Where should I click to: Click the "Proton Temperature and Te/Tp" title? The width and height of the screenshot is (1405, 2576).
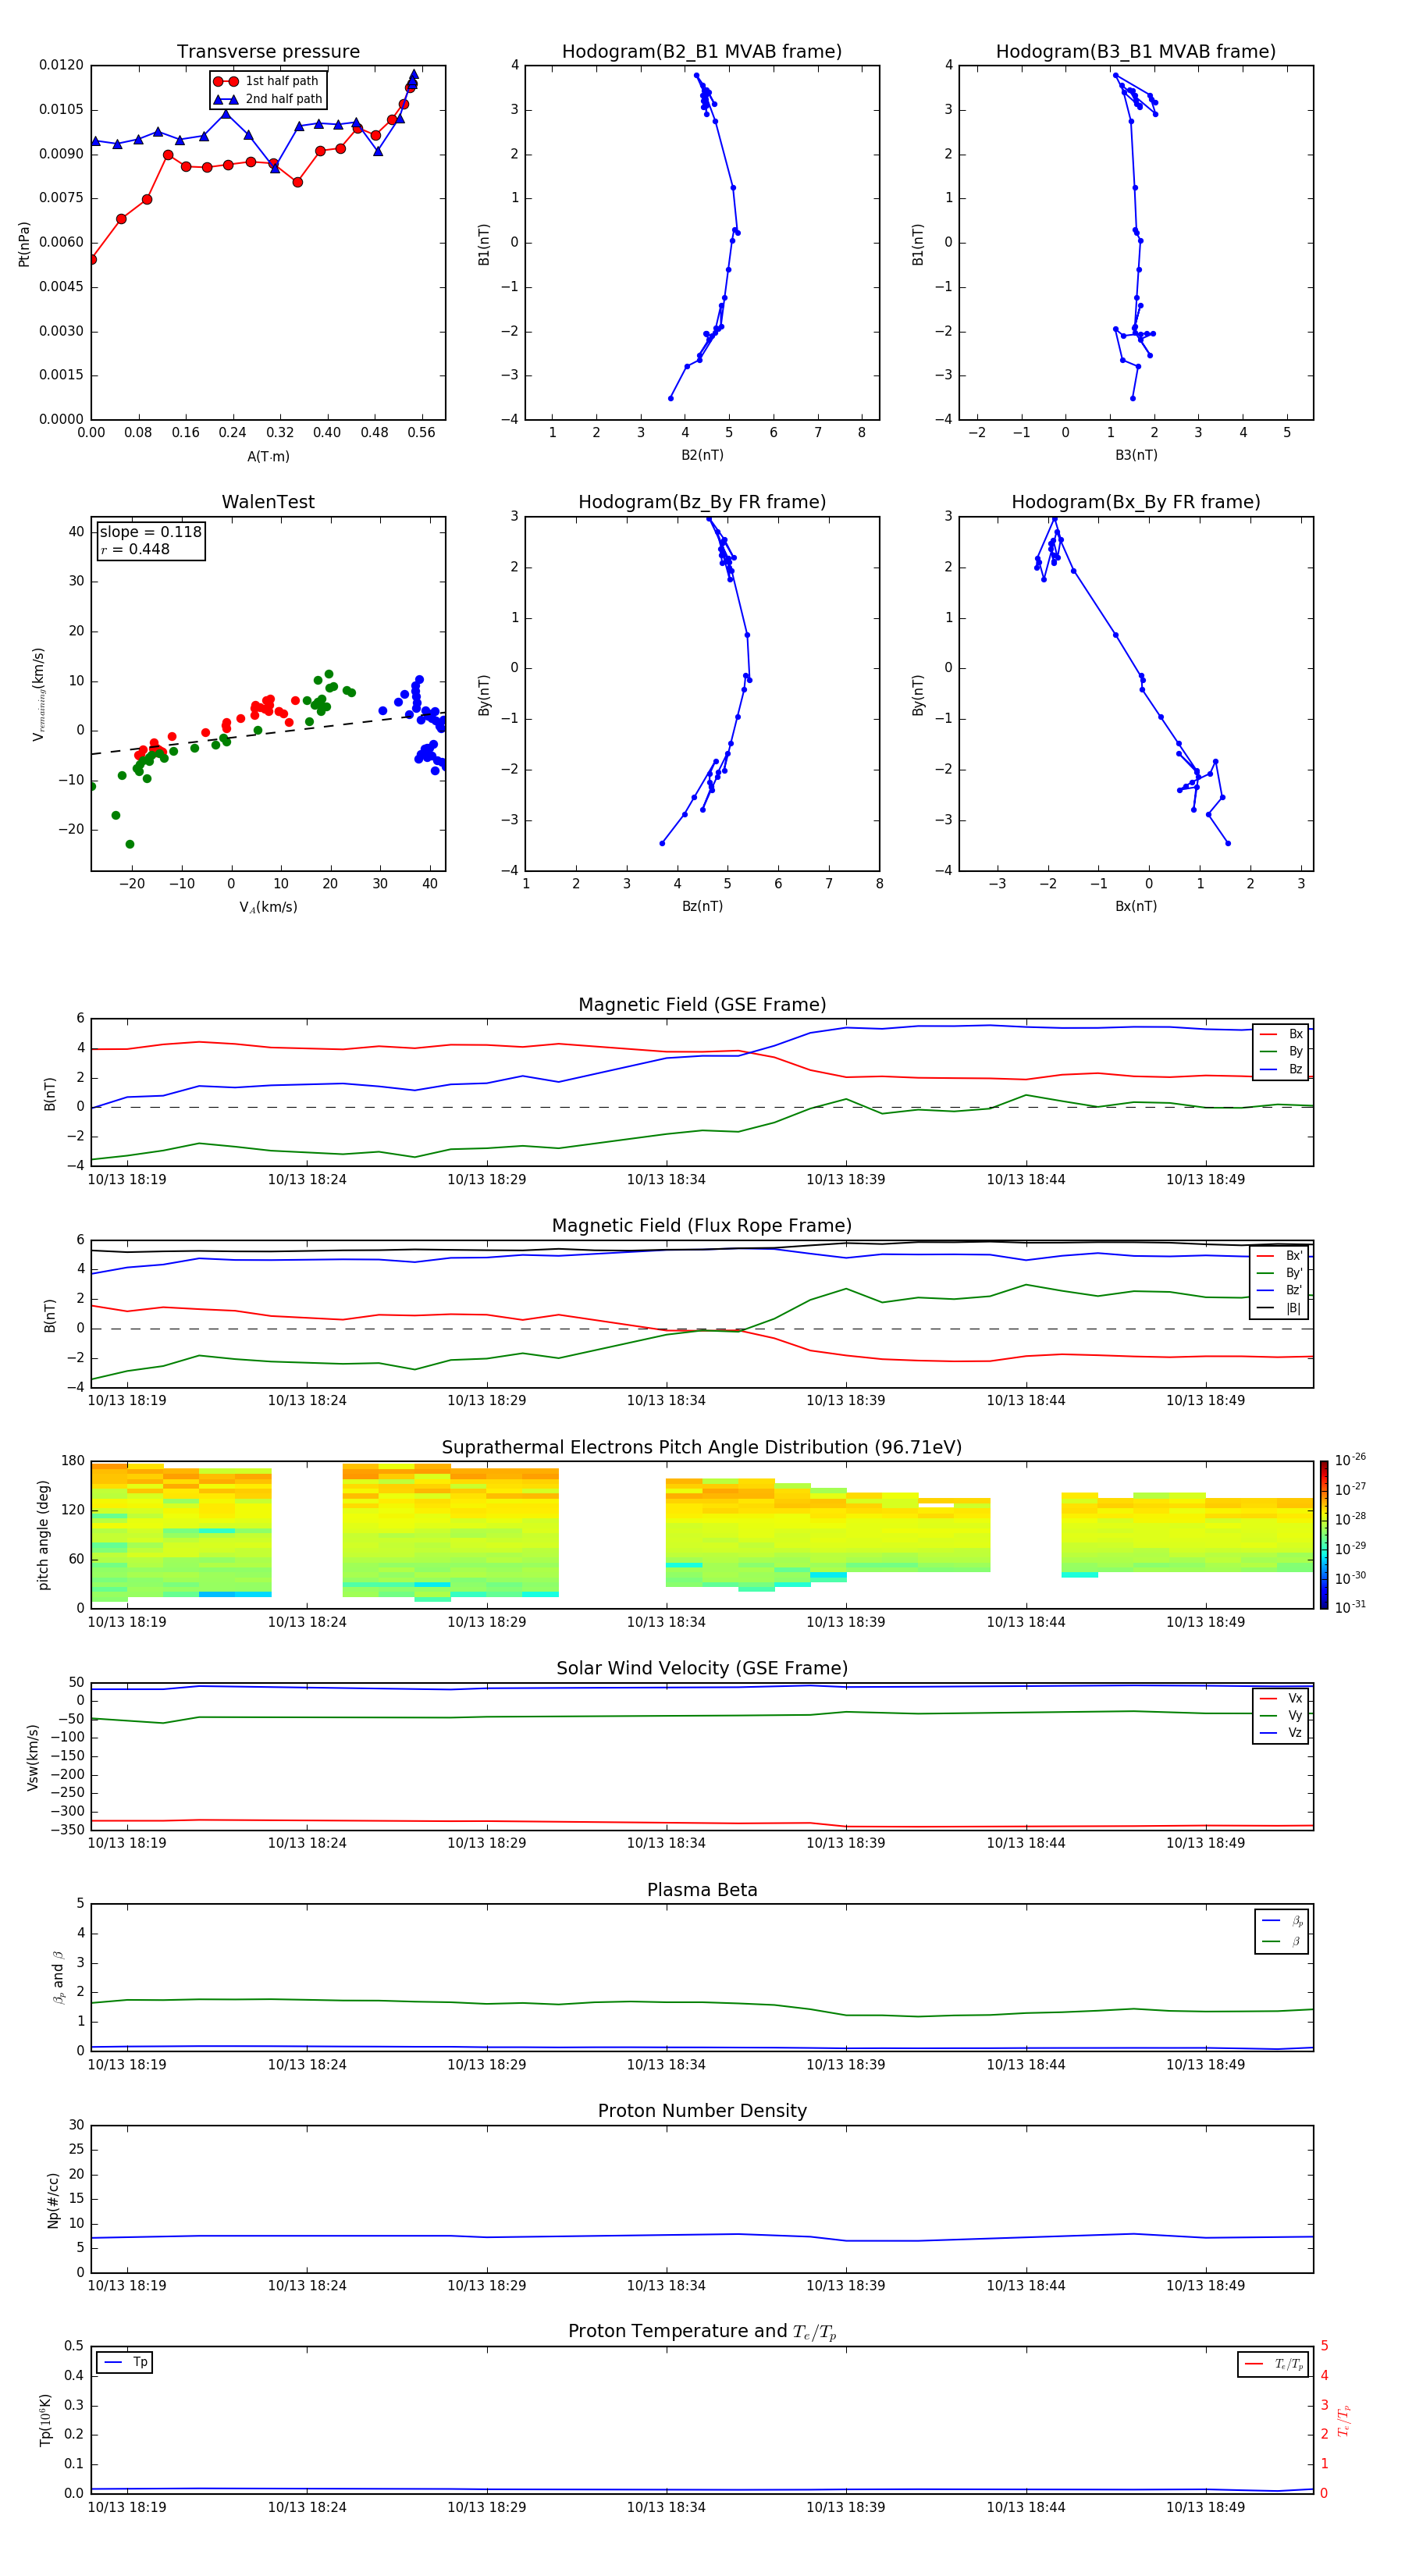(702, 2332)
